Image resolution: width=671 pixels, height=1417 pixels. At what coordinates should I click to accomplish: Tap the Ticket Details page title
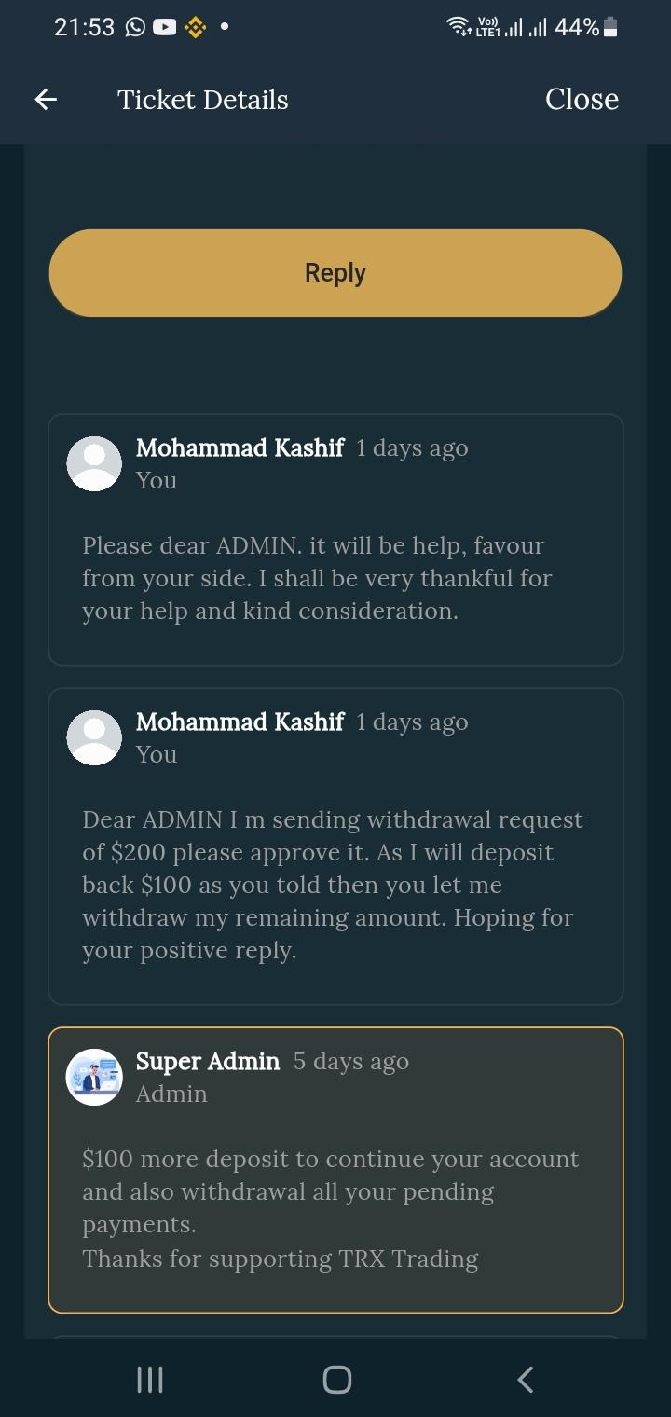(203, 100)
